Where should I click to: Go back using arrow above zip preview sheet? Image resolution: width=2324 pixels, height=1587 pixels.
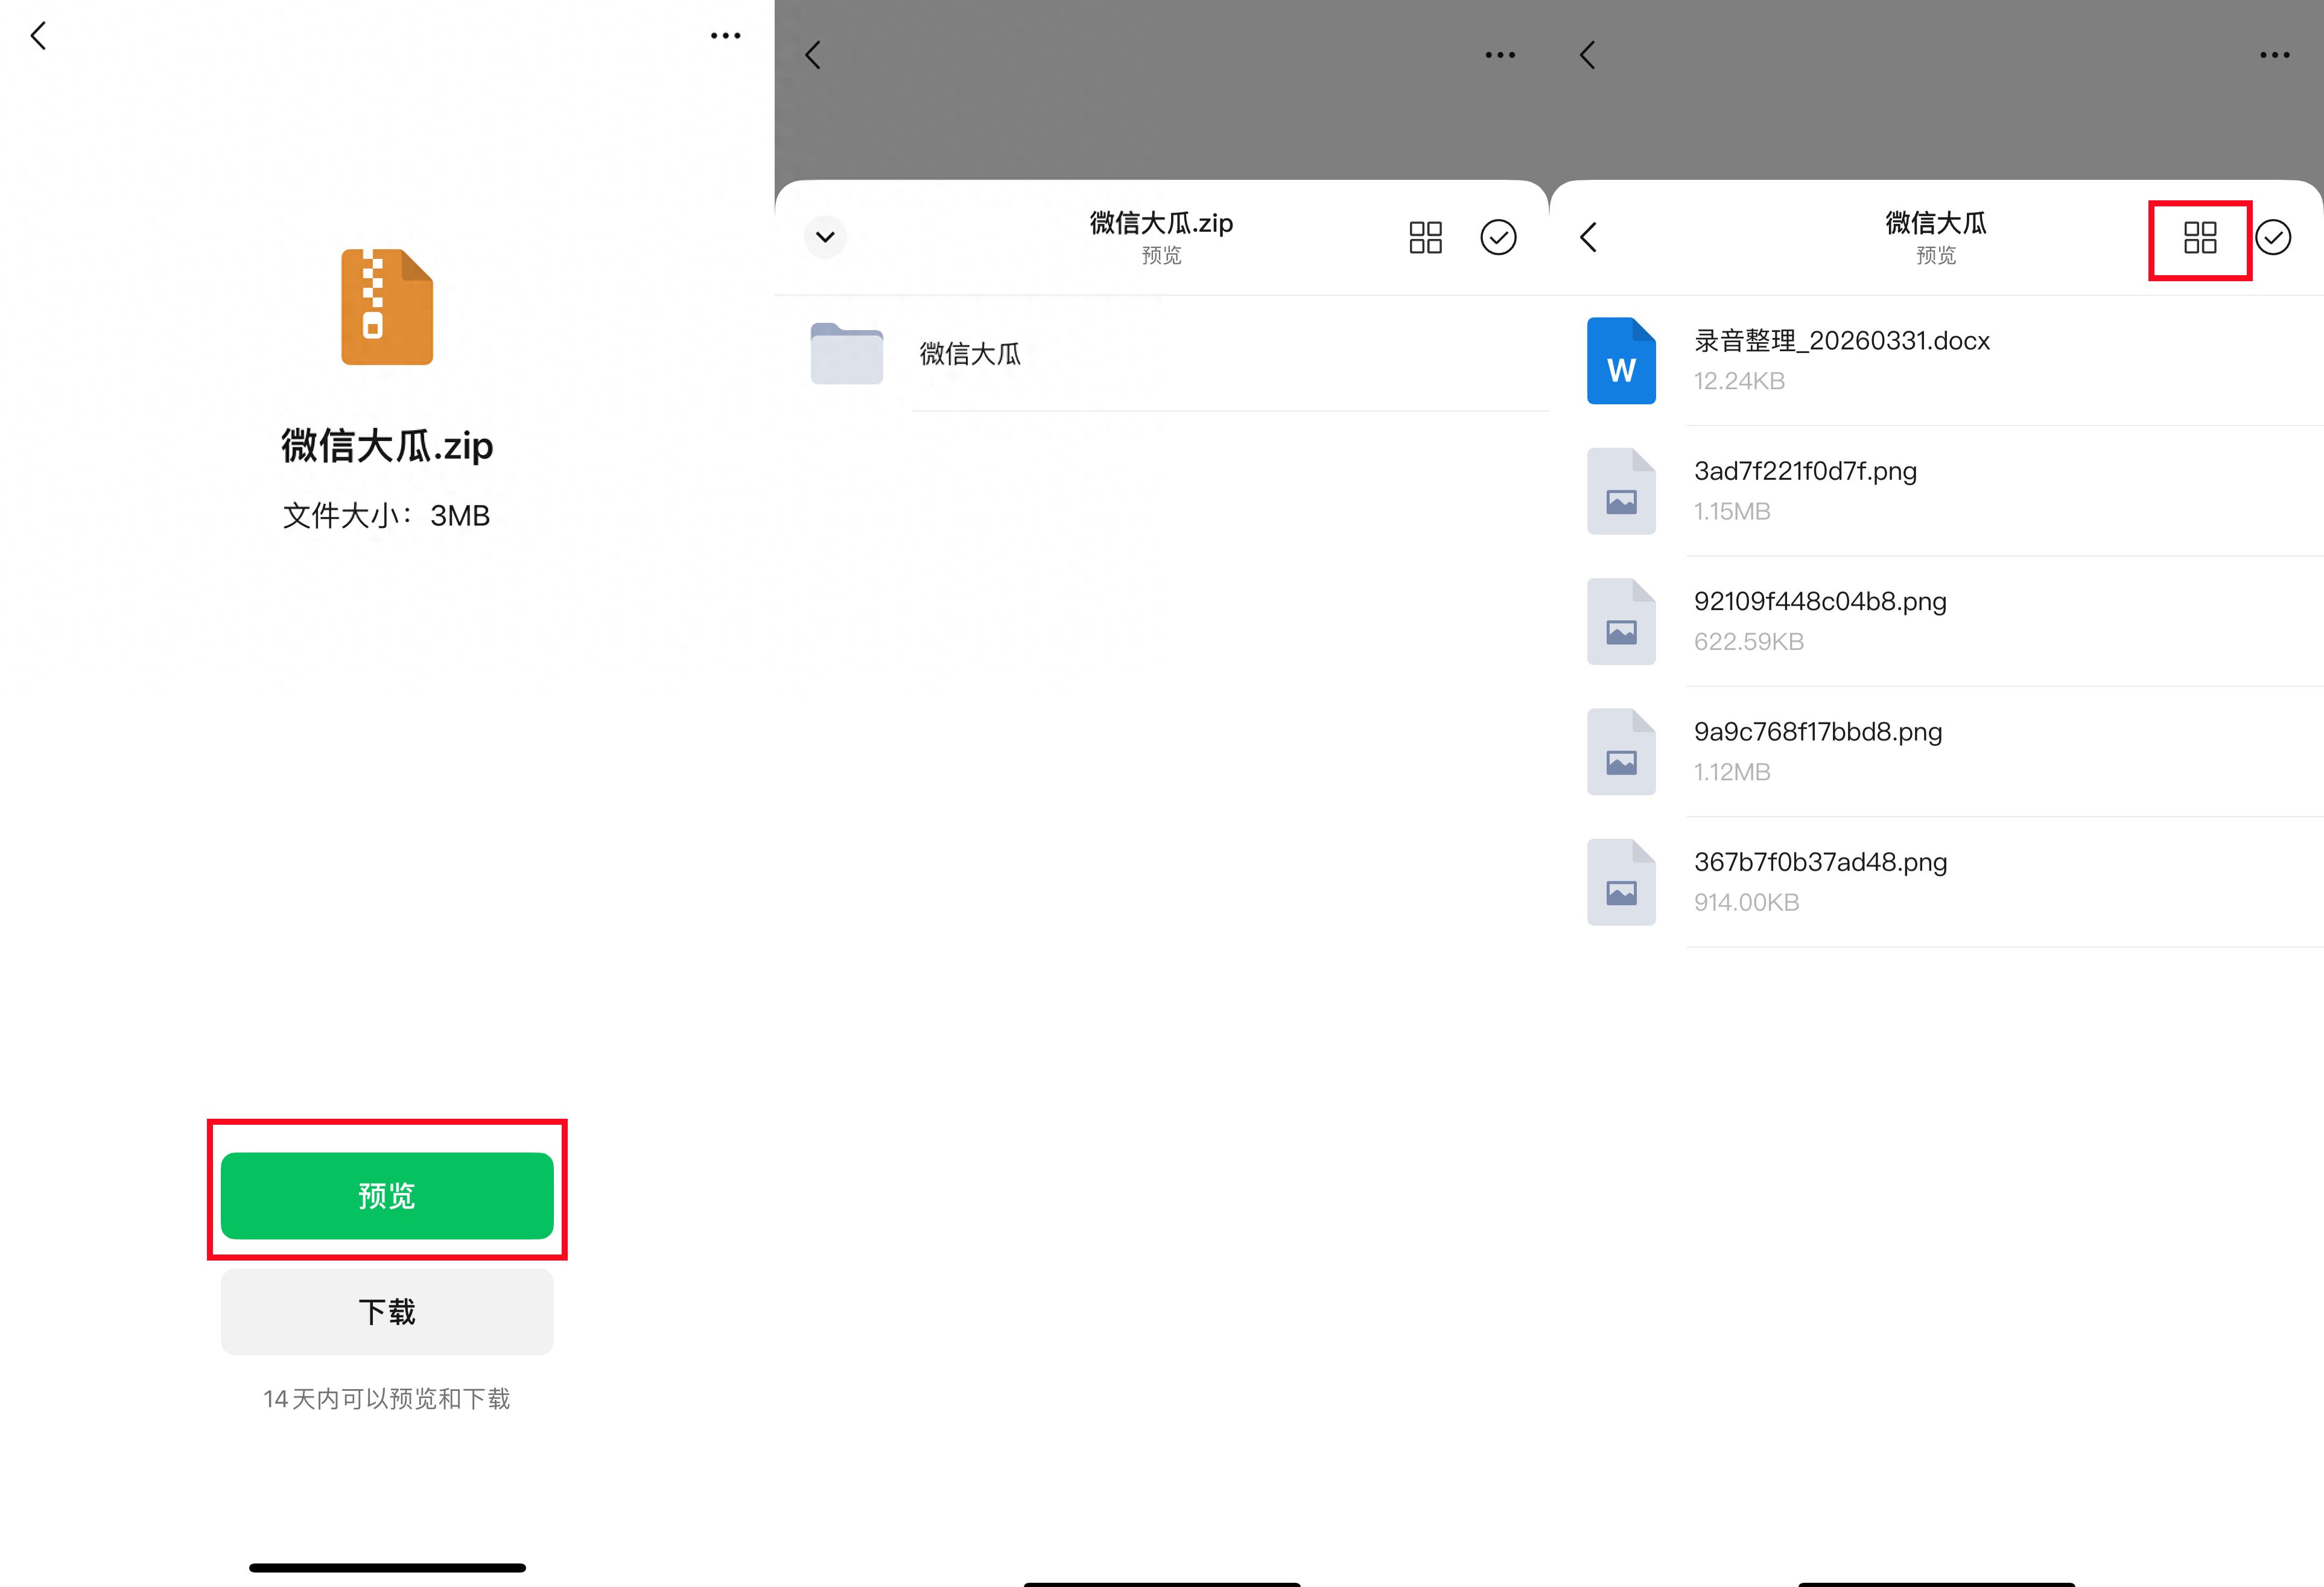(x=813, y=55)
